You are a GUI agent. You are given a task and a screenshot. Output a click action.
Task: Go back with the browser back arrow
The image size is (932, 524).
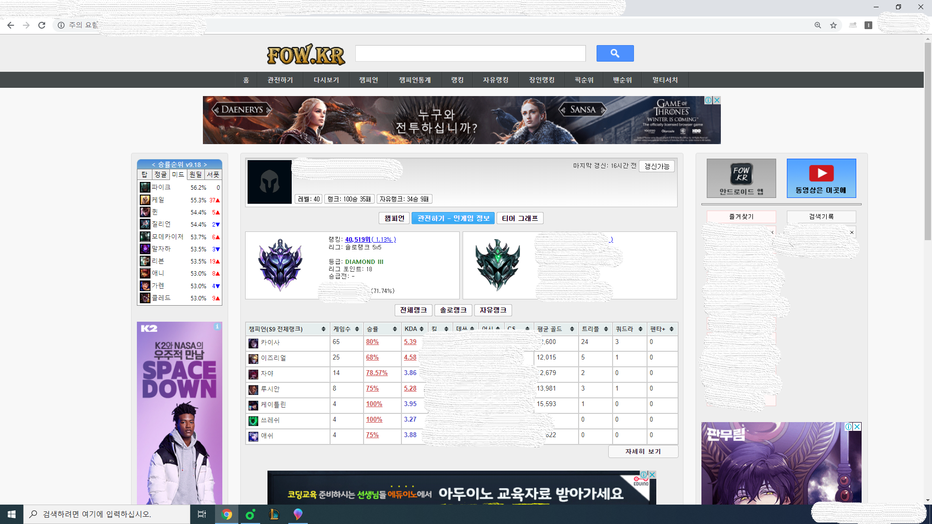tap(11, 25)
